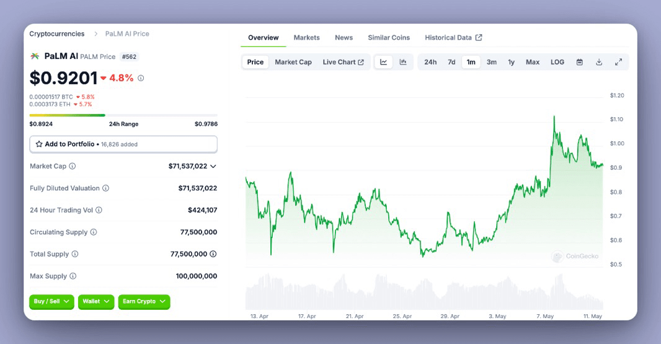The height and width of the screenshot is (344, 661).
Task: Click external link icon beside Historical Data
Action: tap(479, 38)
